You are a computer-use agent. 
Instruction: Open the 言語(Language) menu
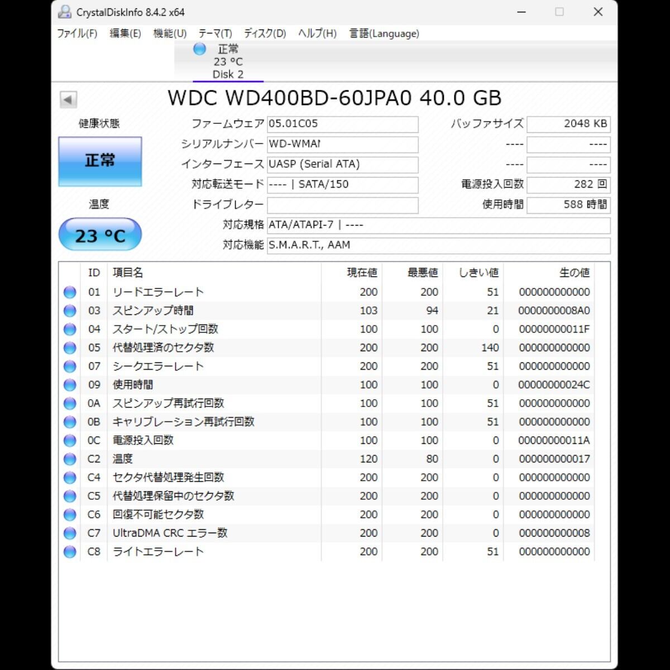point(384,33)
